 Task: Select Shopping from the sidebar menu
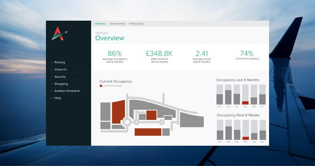coord(61,84)
